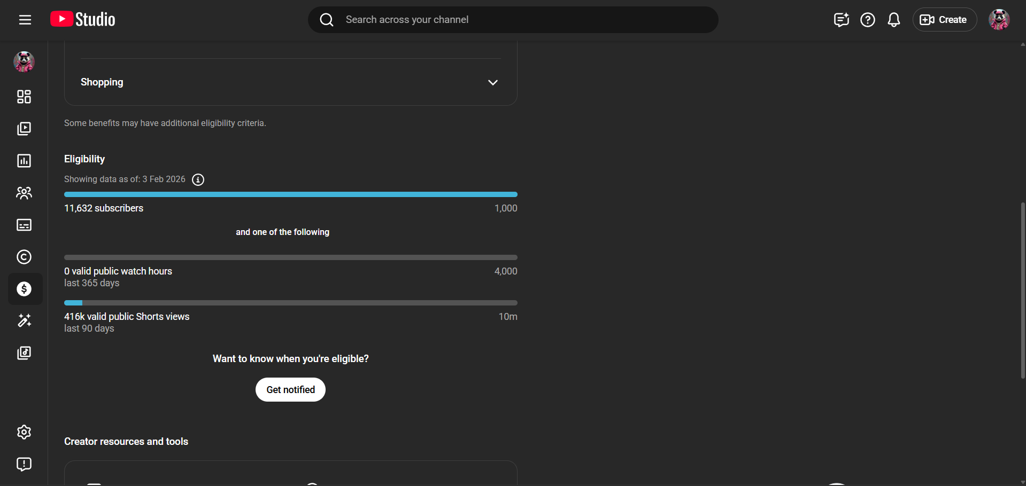The height and width of the screenshot is (486, 1026).
Task: Open the Customization magic wand icon
Action: tap(24, 320)
